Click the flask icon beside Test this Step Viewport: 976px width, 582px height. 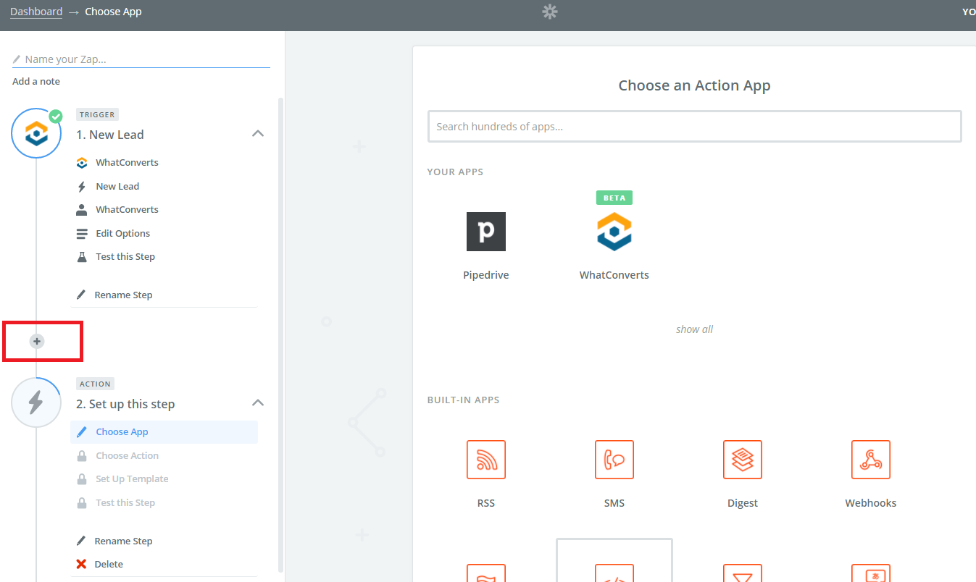[82, 256]
